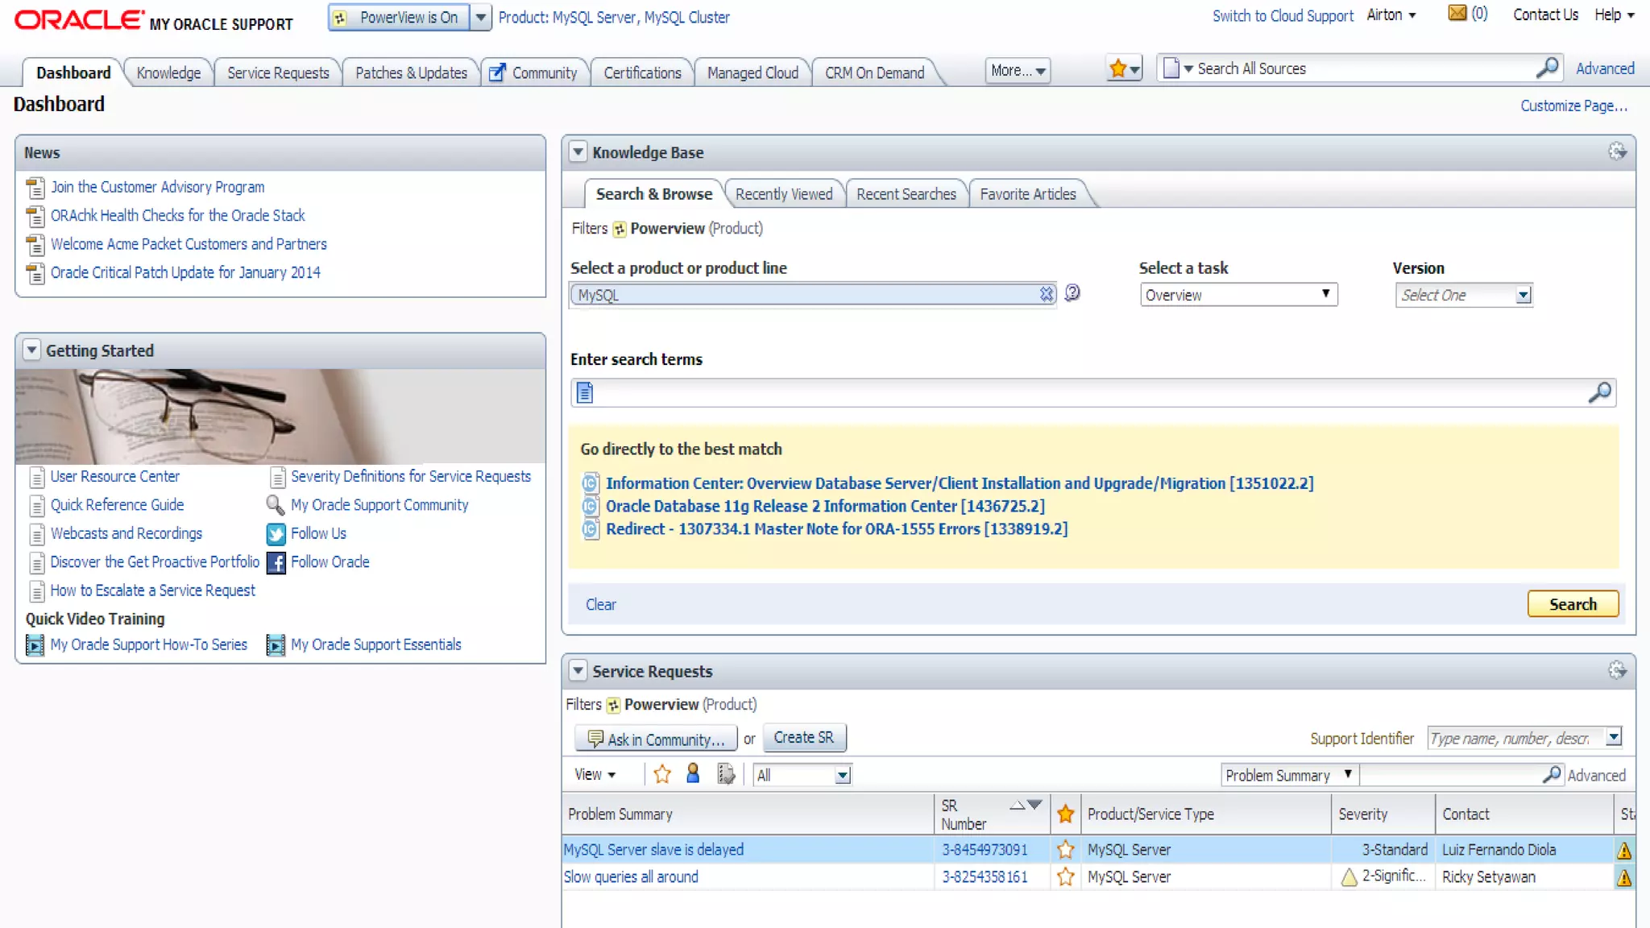
Task: Click into the Enter search terms field
Action: tap(1092, 392)
